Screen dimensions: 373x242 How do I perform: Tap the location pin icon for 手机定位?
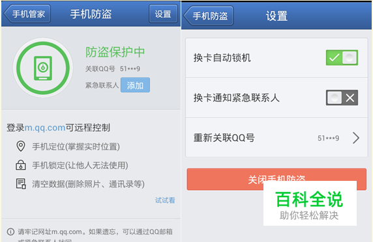coord(21,146)
